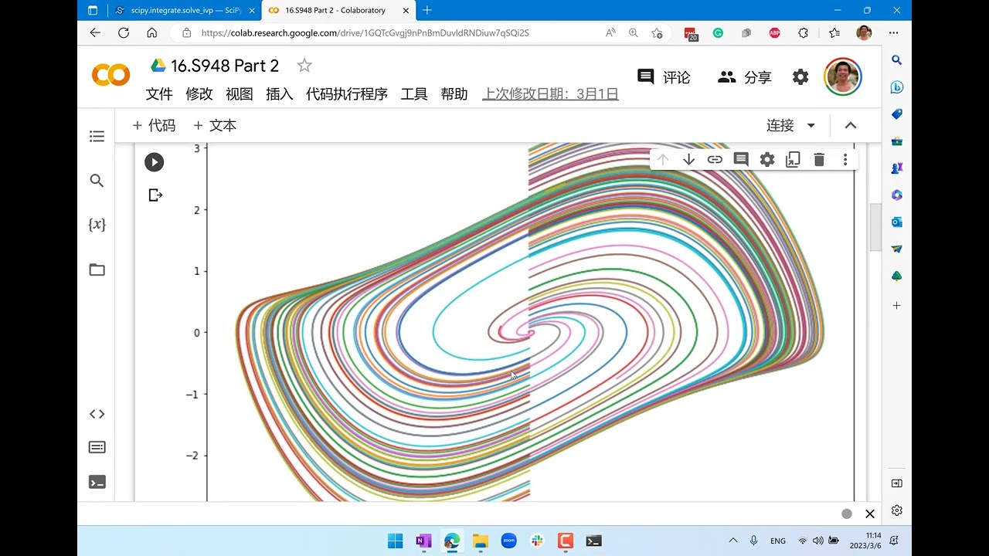Image resolution: width=989 pixels, height=556 pixels.
Task: Add a new code cell
Action: pos(154,126)
